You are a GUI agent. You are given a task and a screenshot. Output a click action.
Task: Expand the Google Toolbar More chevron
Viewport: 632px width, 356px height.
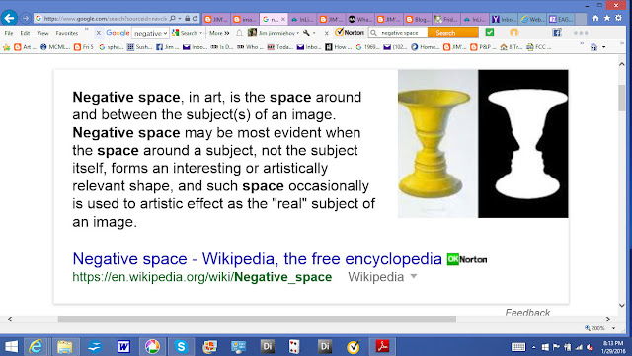pos(227,33)
